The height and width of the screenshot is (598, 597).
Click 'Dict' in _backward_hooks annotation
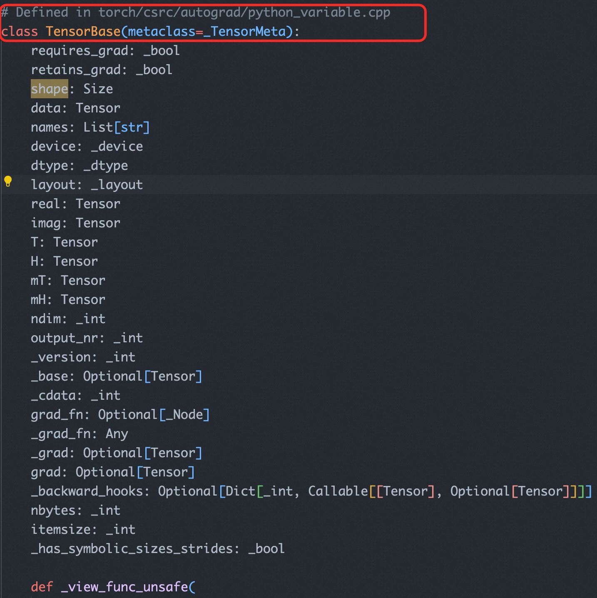click(x=241, y=491)
